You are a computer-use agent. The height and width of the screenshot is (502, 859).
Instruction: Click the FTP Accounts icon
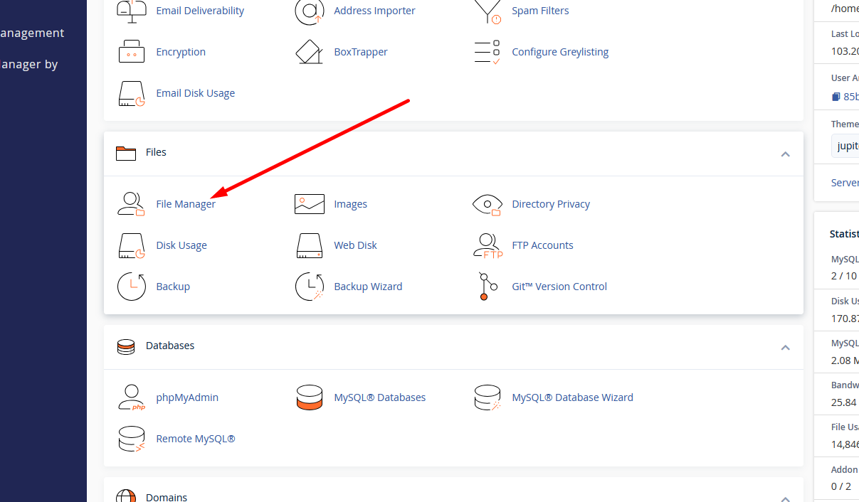[487, 245]
